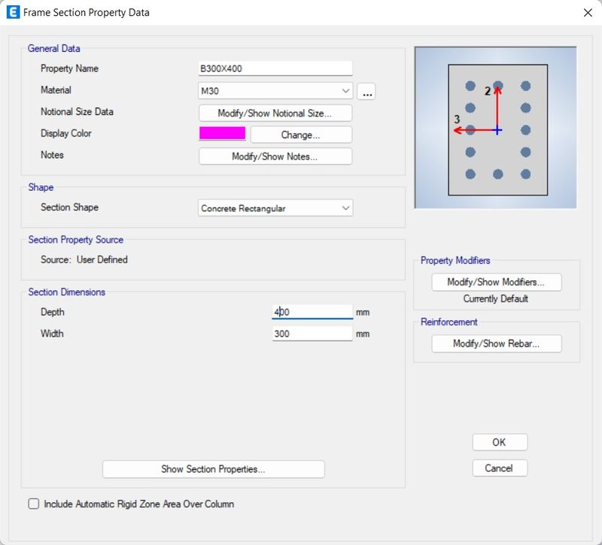Click the section preview rebar diagram
602x545 pixels.
pos(495,128)
